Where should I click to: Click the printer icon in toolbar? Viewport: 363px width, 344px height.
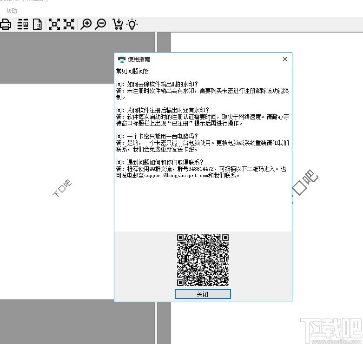click(5, 24)
